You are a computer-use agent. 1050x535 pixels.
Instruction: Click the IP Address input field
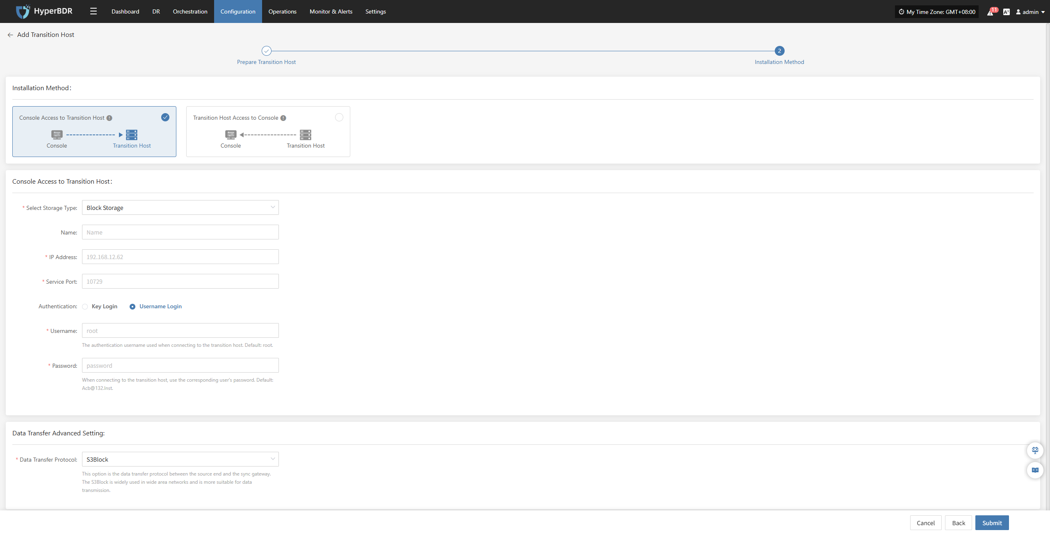tap(180, 257)
